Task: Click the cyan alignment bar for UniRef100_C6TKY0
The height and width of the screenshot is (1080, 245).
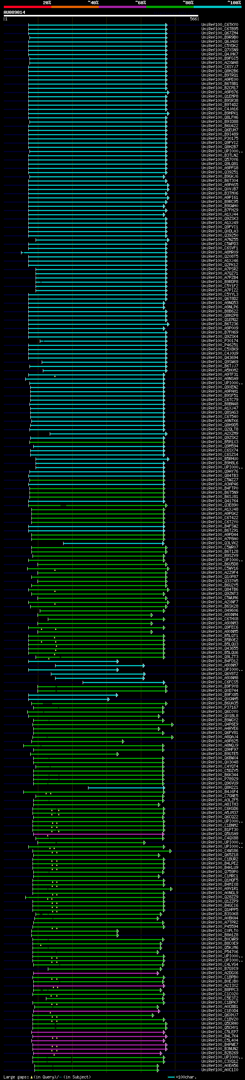Action: (x=98, y=25)
